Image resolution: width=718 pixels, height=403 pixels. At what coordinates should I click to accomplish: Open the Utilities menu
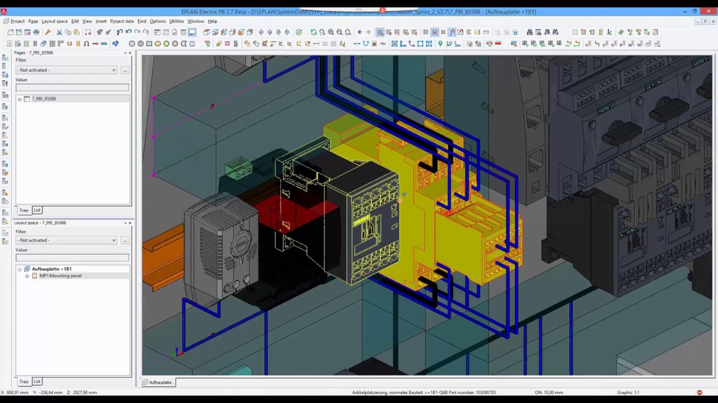176,21
